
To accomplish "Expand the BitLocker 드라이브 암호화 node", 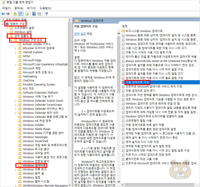I will (x=16, y=48).
